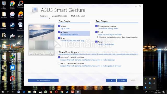Click the taskbar clock showing 26.06.2019

(157, 92)
